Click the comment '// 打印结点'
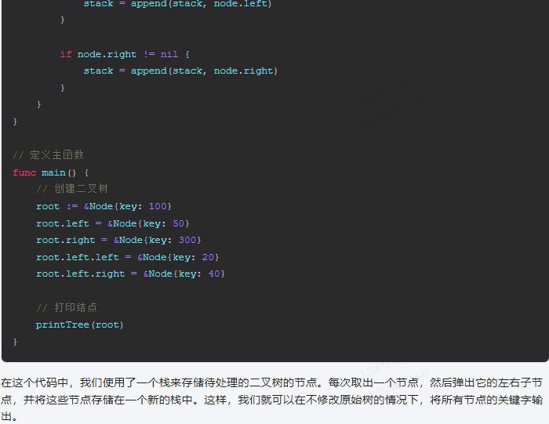This screenshot has width=549, height=424. 67,308
